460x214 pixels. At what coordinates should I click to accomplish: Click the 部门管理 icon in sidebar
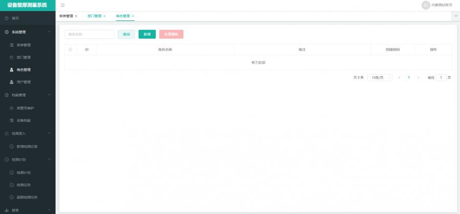click(x=12, y=57)
